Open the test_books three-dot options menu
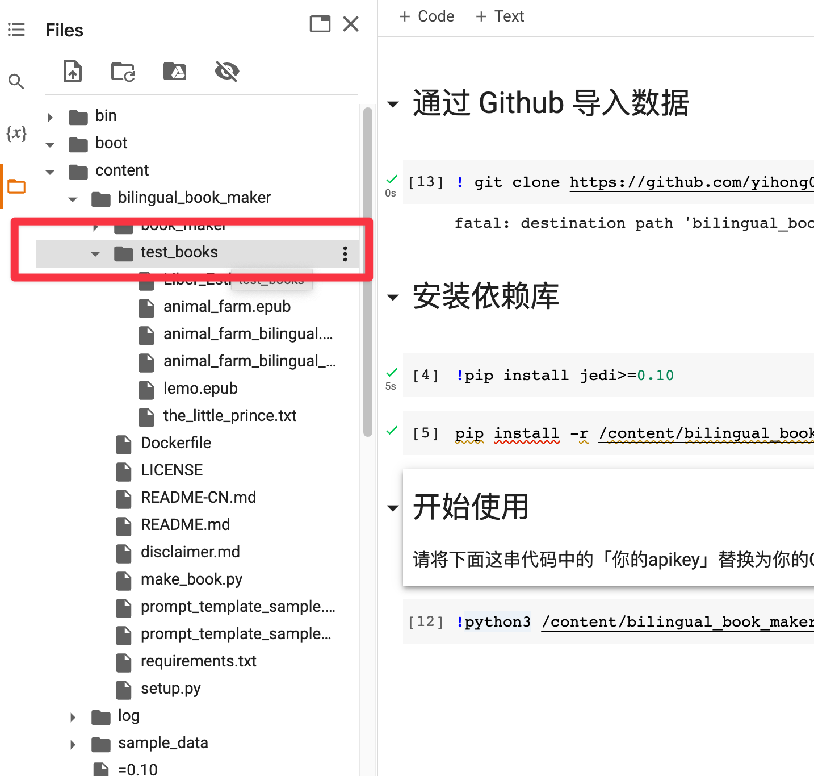 point(345,253)
